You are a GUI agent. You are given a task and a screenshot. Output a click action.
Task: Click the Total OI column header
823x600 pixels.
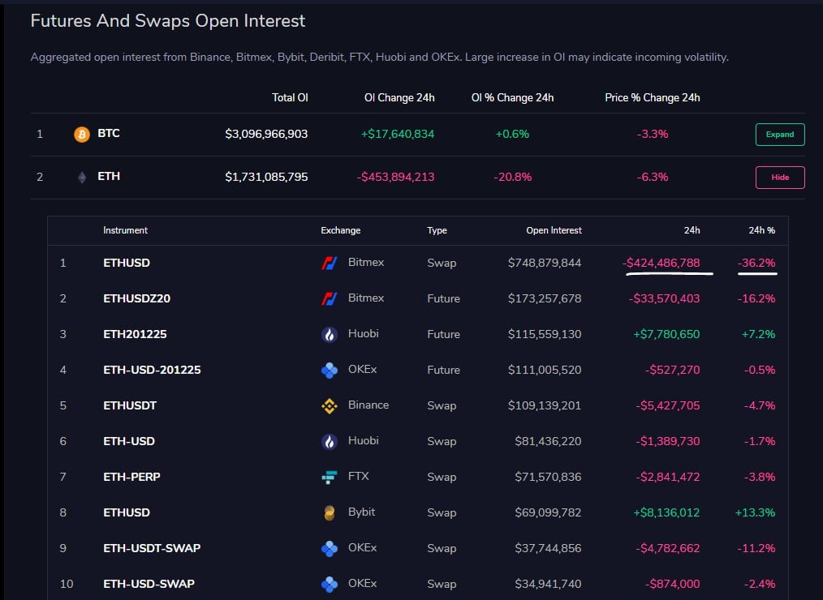click(290, 97)
